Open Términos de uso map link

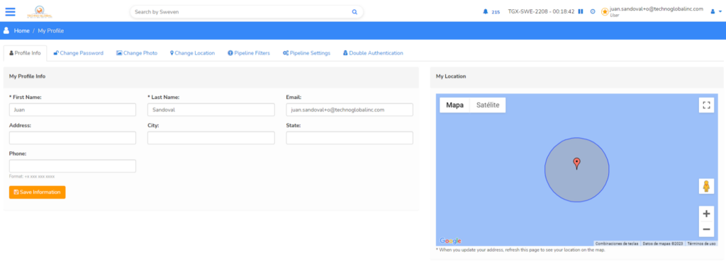[x=701, y=243]
